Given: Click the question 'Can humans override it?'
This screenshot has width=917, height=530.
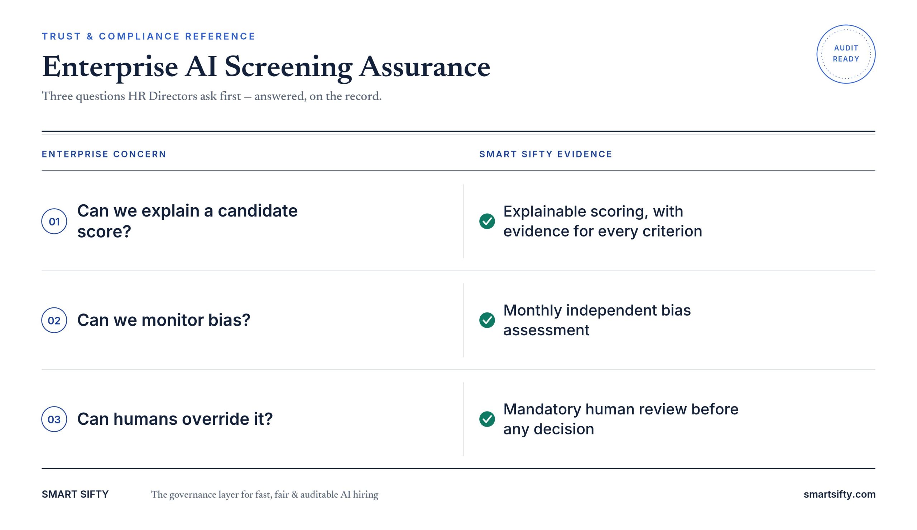Looking at the screenshot, I should 175,419.
